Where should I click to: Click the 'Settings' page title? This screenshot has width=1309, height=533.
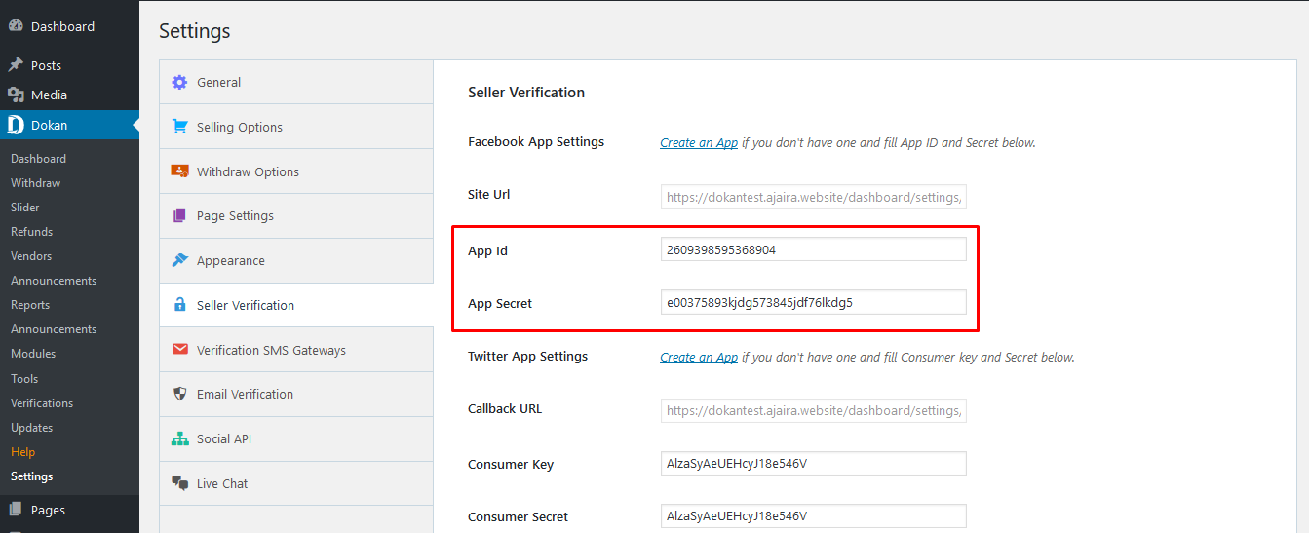pyautogui.click(x=195, y=31)
